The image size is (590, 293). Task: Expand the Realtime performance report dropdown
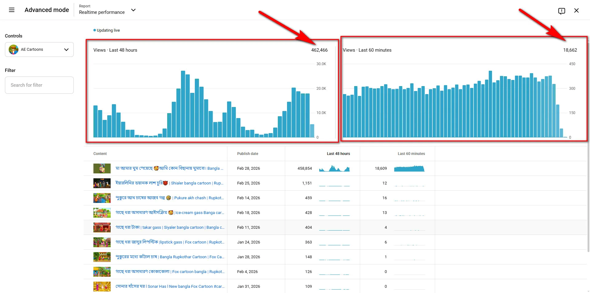(133, 10)
